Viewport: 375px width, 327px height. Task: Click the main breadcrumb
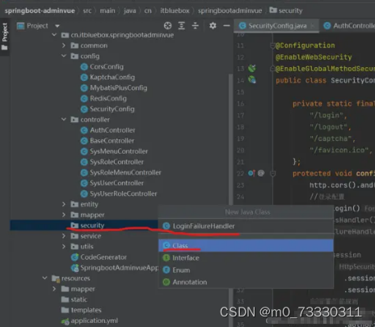pos(107,11)
